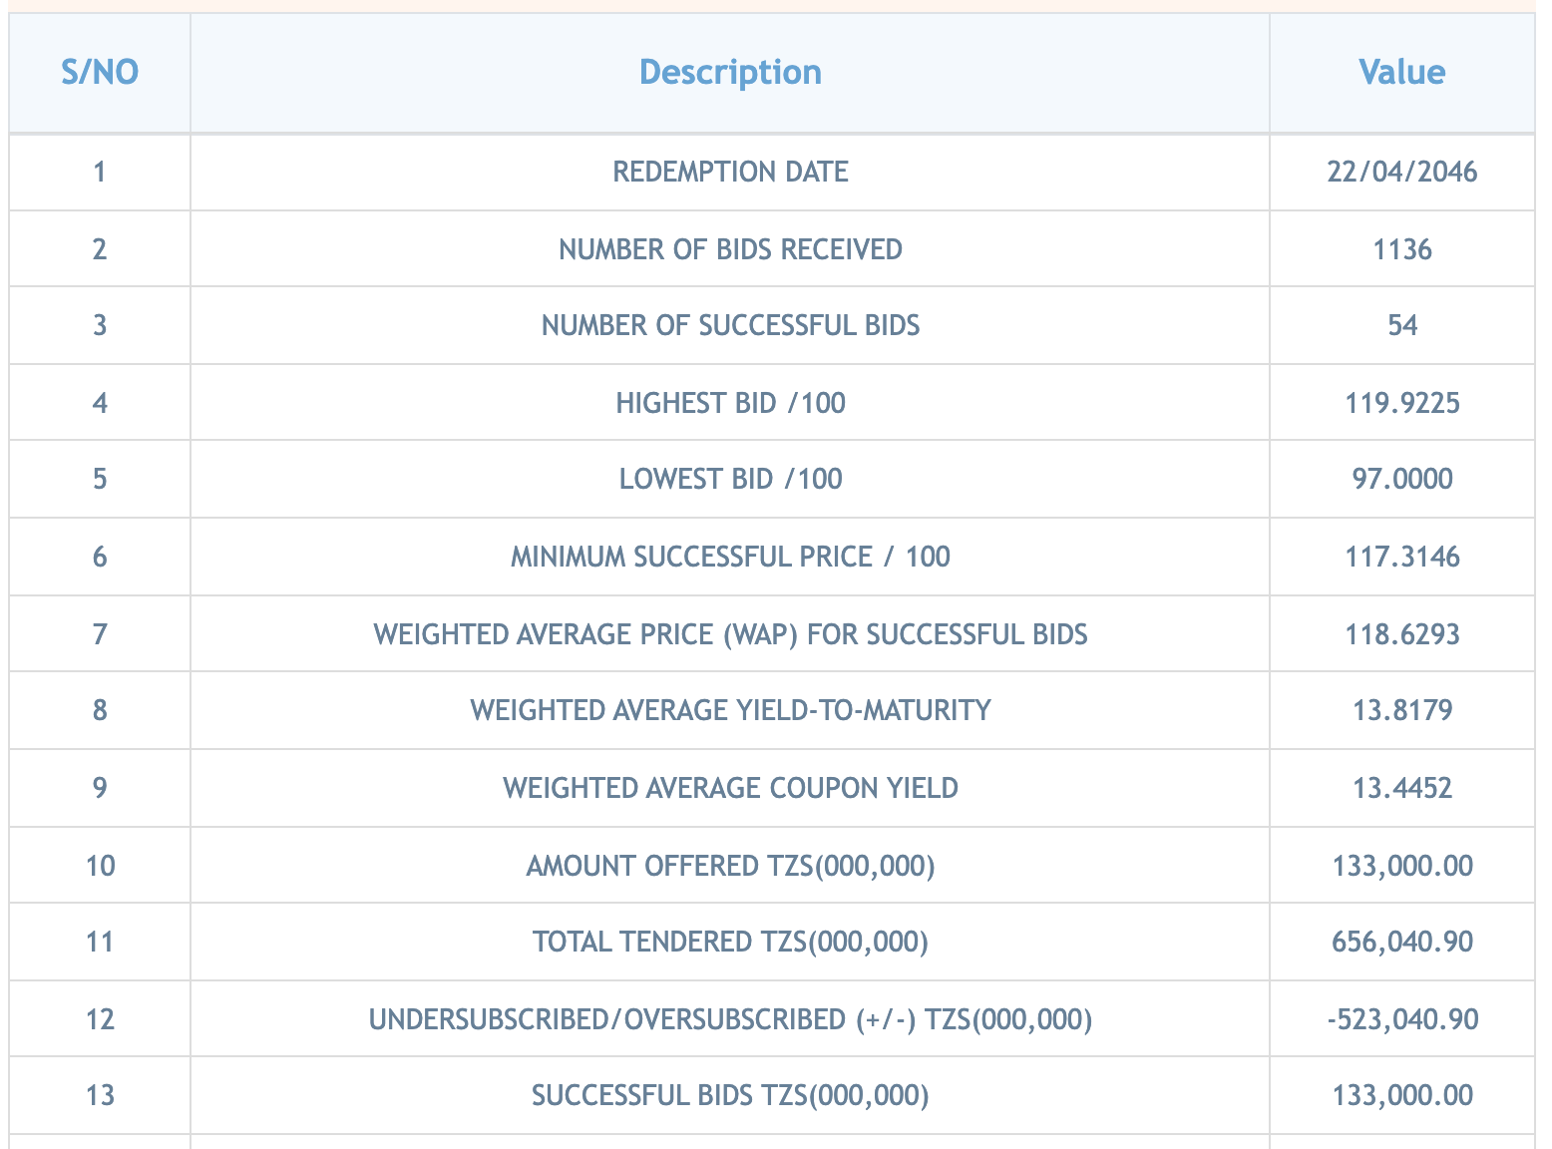The image size is (1552, 1149).
Task: Click the value 54
Action: pyautogui.click(x=1401, y=325)
